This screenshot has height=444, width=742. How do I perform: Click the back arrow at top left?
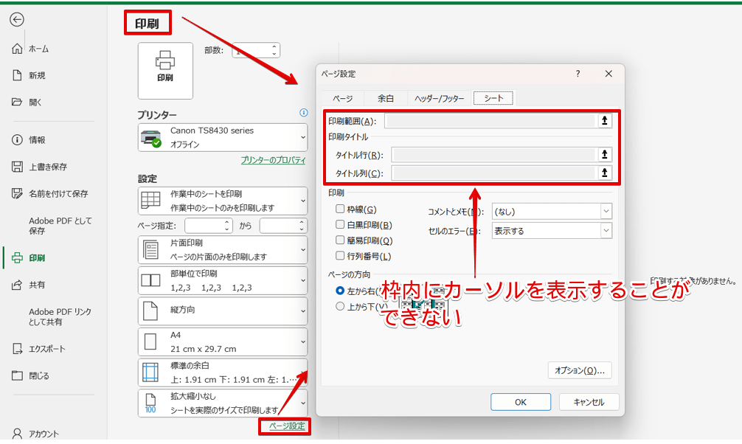(16, 20)
